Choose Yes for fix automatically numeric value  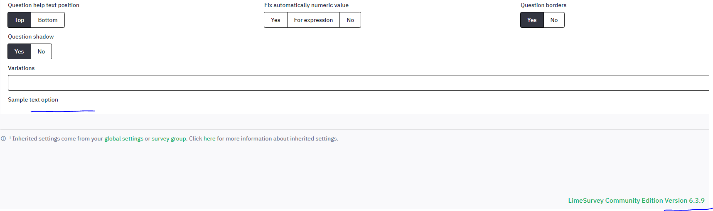[x=275, y=20]
